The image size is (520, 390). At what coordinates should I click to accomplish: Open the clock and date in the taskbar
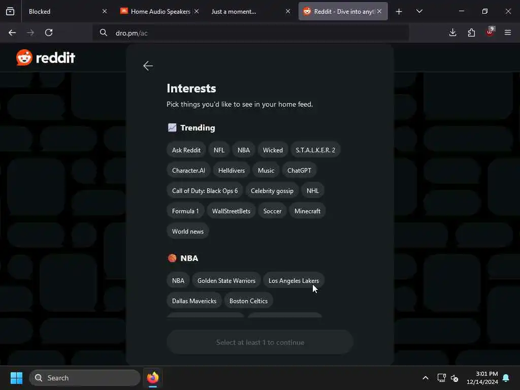[x=482, y=378]
